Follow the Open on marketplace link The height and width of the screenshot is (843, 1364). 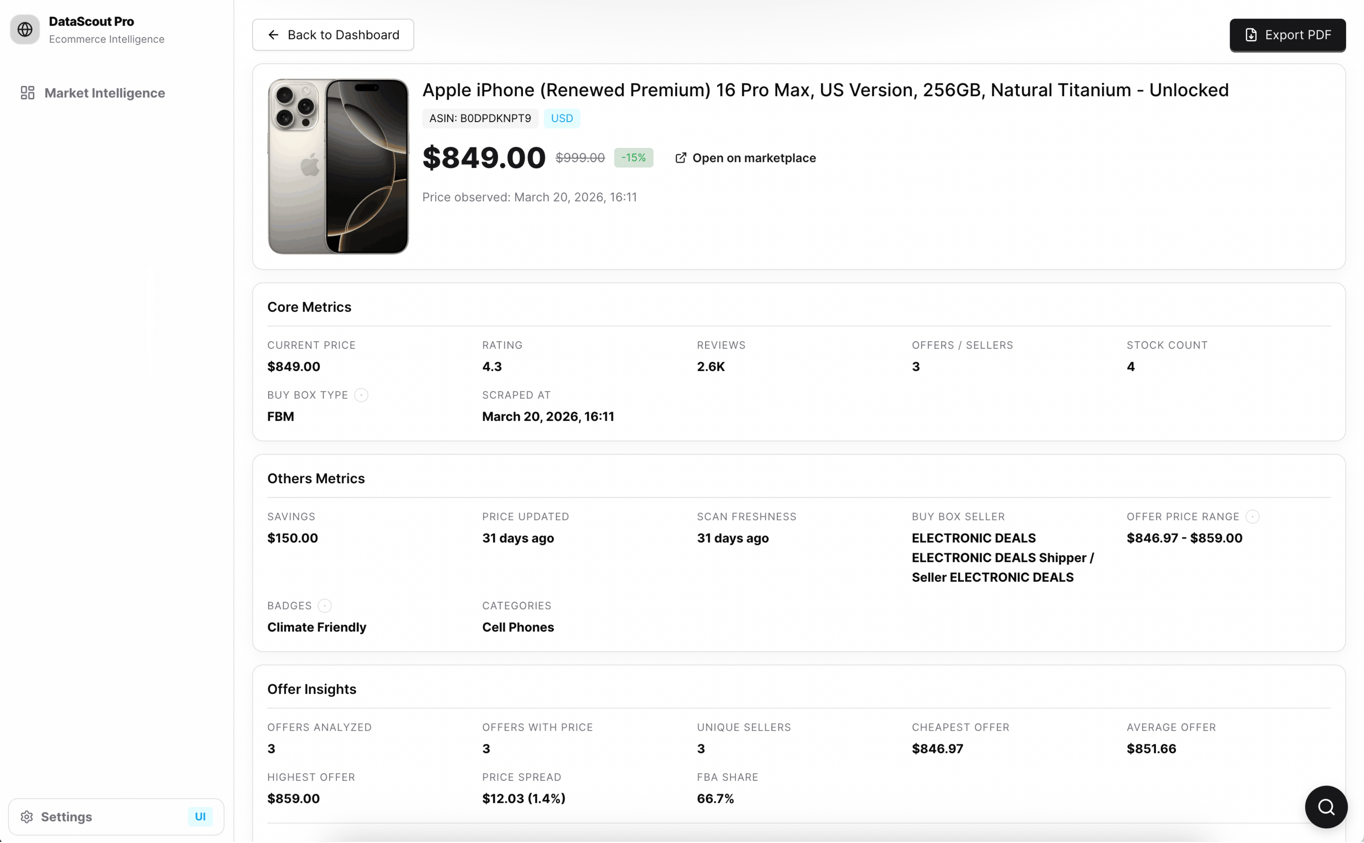754,158
